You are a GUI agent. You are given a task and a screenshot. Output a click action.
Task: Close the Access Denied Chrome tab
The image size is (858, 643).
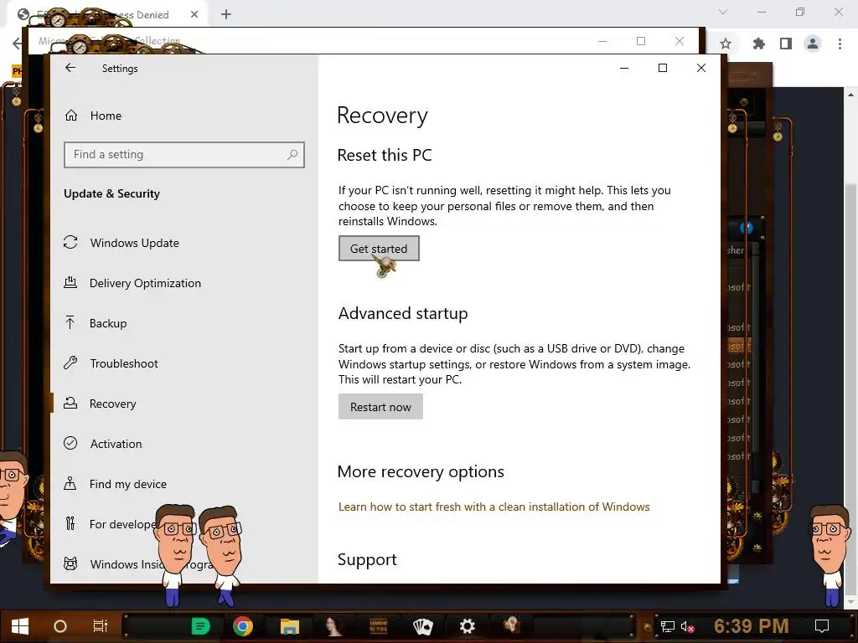pyautogui.click(x=194, y=15)
